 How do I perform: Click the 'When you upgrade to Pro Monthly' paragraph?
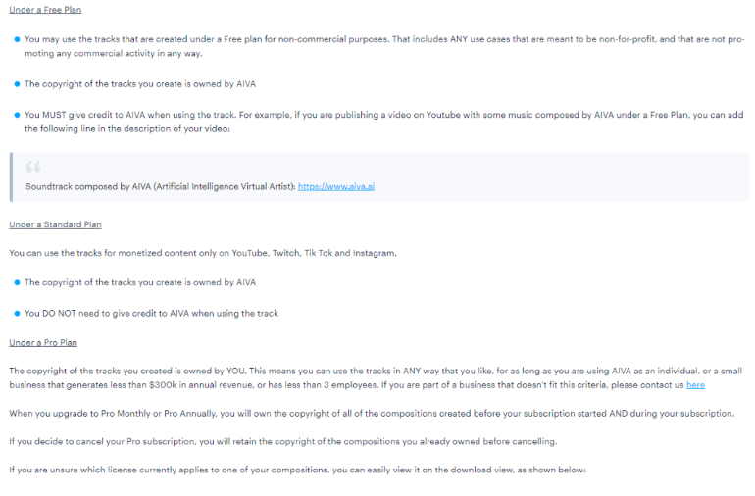click(372, 414)
